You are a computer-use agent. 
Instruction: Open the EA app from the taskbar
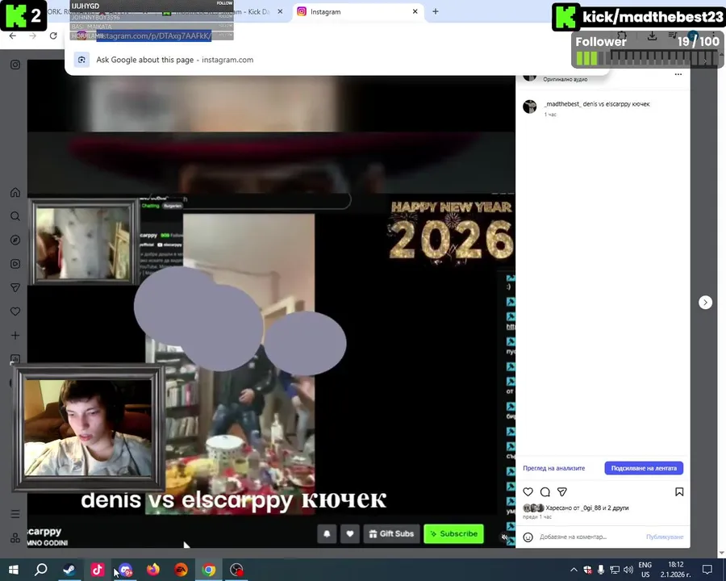click(x=181, y=570)
